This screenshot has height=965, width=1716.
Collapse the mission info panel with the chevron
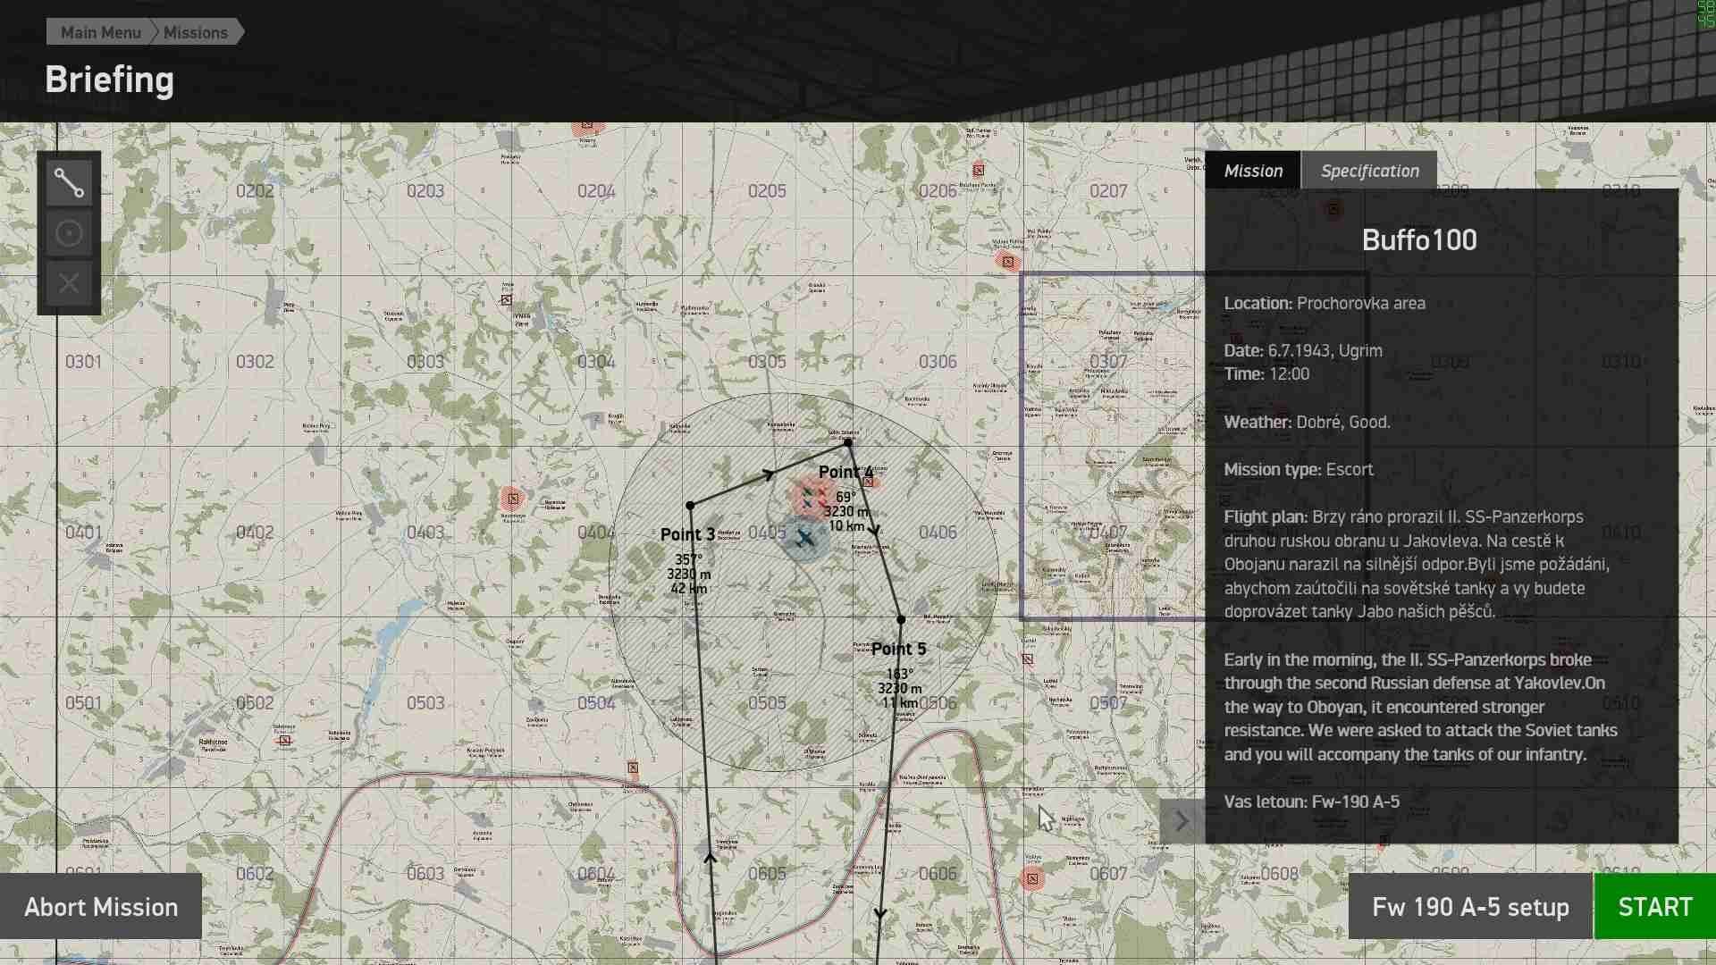tap(1182, 820)
